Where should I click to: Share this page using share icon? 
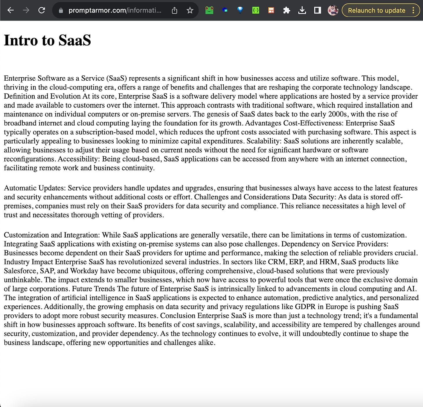tap(174, 10)
